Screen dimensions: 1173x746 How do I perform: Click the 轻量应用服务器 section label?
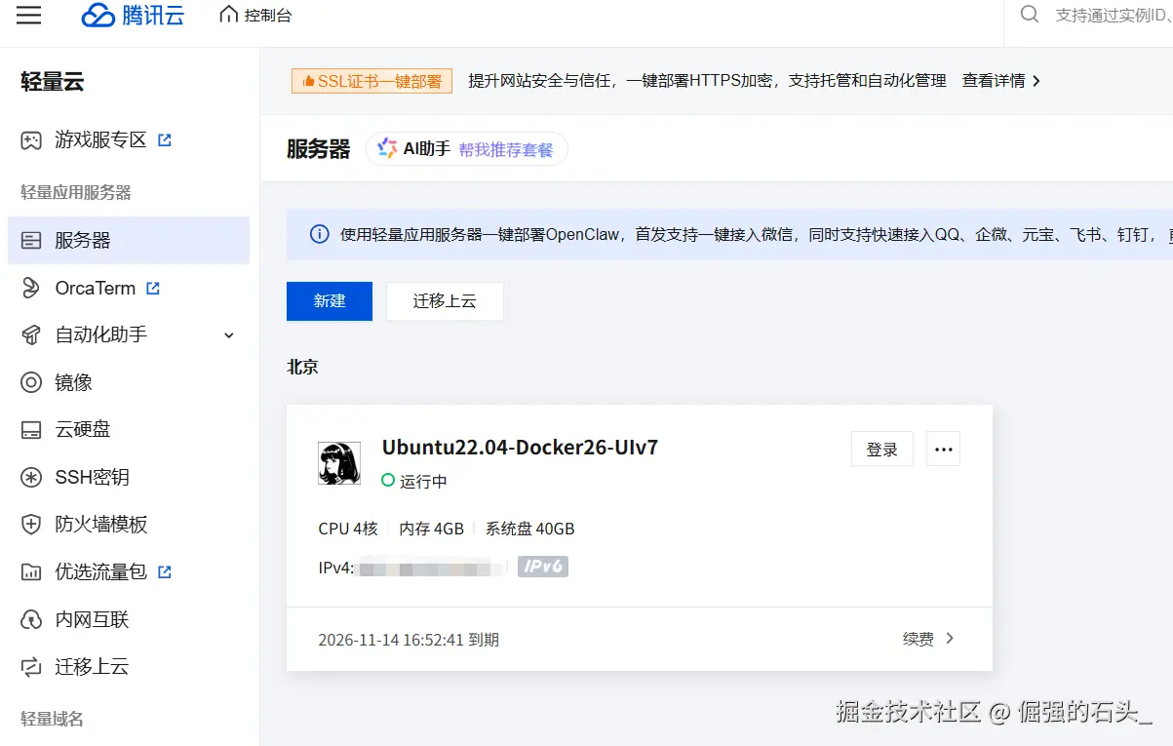[76, 192]
